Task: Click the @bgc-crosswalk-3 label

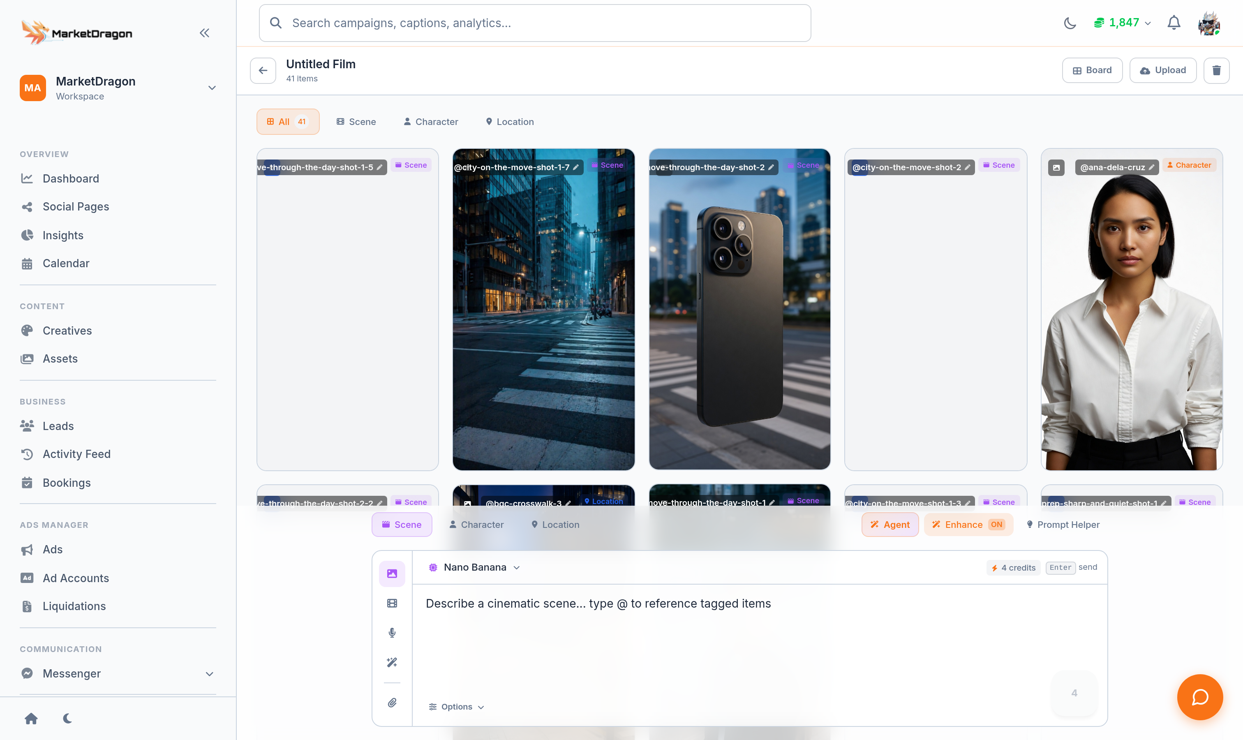Action: 524,503
